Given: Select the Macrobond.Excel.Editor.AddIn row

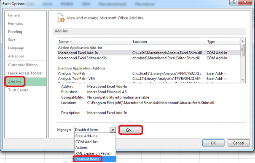Looking at the screenshot, I should 149,58.
